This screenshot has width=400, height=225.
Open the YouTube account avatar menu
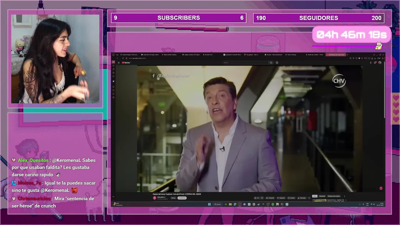[x=380, y=62]
